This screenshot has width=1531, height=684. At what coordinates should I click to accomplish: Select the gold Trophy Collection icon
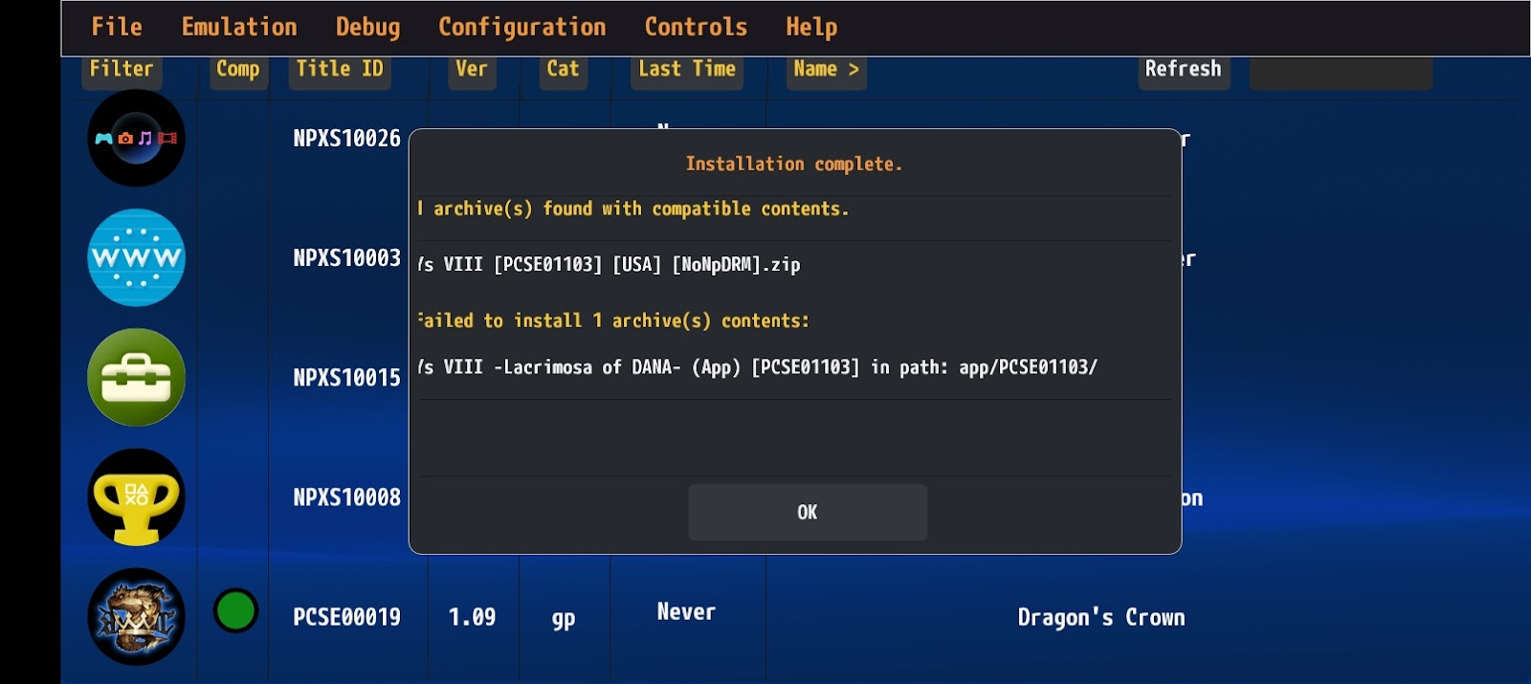[136, 496]
